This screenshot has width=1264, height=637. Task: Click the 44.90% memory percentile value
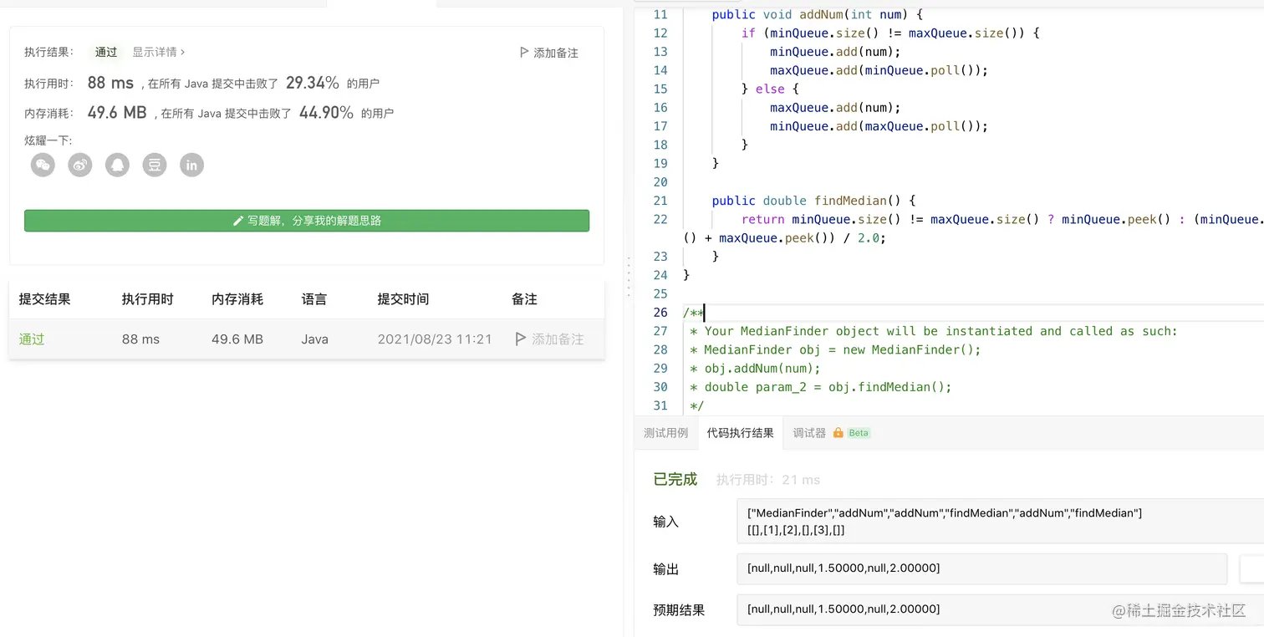326,113
